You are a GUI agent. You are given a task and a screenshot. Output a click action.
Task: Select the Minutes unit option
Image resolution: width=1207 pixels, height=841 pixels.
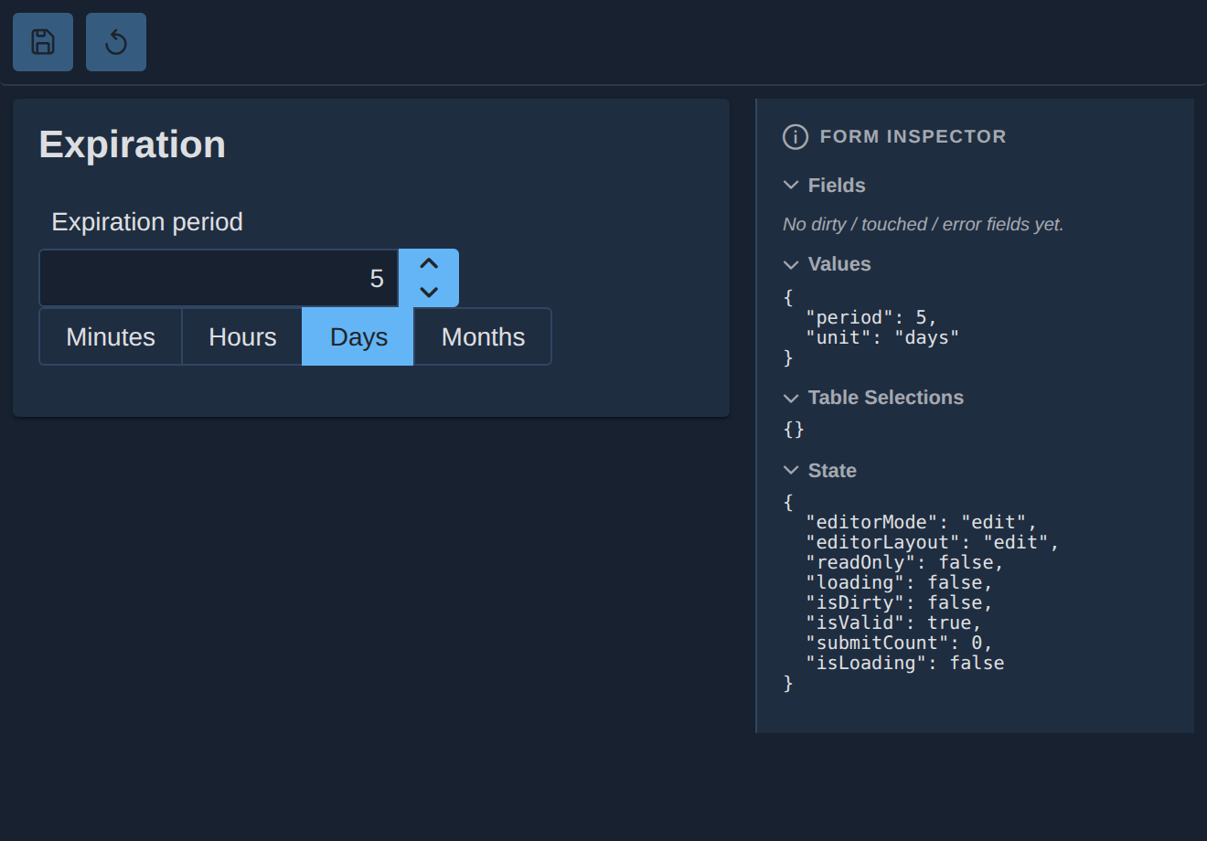pyautogui.click(x=111, y=336)
